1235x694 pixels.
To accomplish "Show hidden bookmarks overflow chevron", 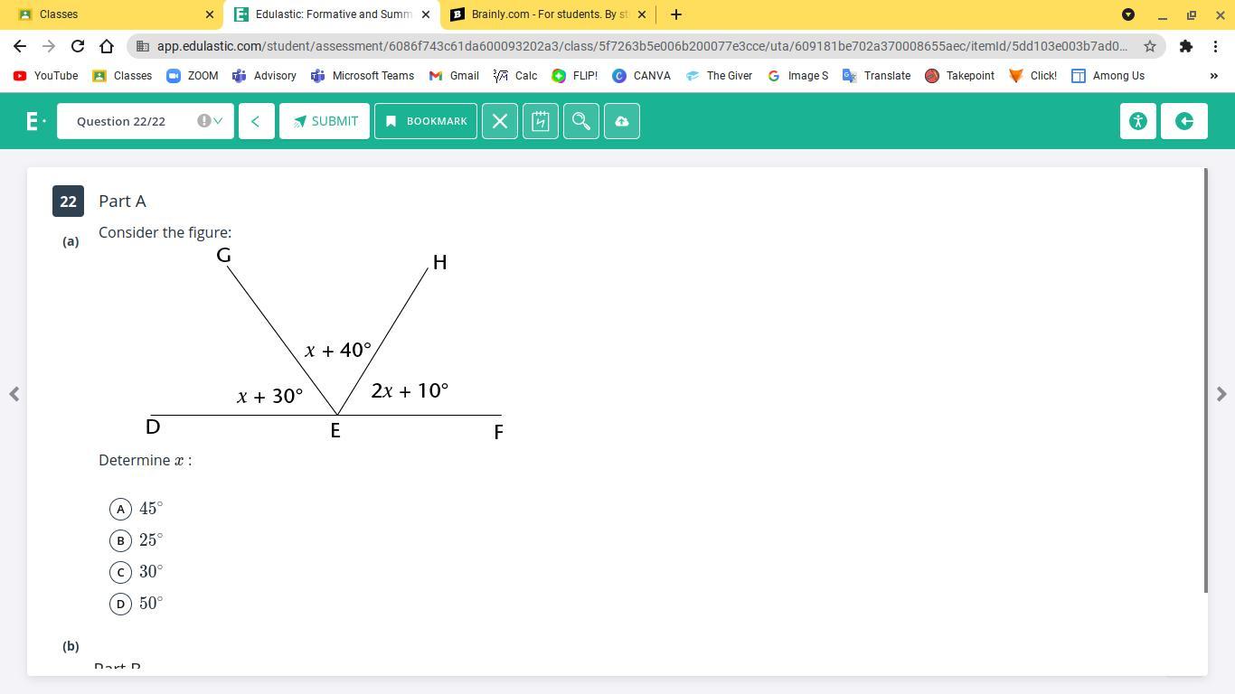I will click(1213, 76).
